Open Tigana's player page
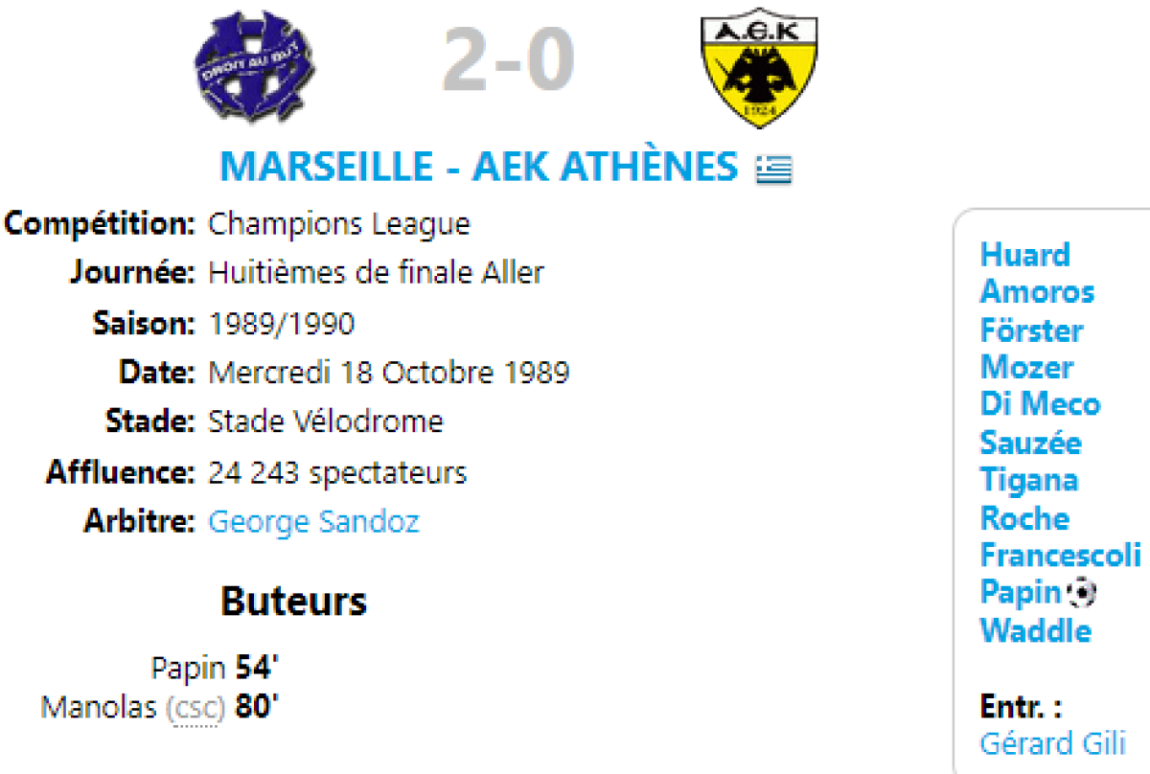 tap(1028, 480)
